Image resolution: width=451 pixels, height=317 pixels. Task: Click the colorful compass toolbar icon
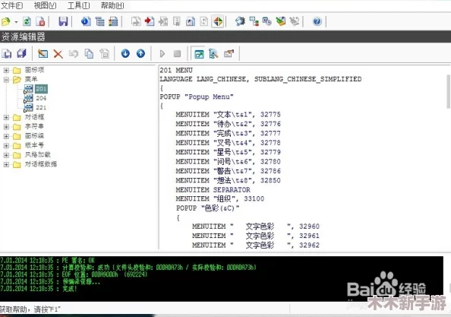pyautogui.click(x=218, y=21)
